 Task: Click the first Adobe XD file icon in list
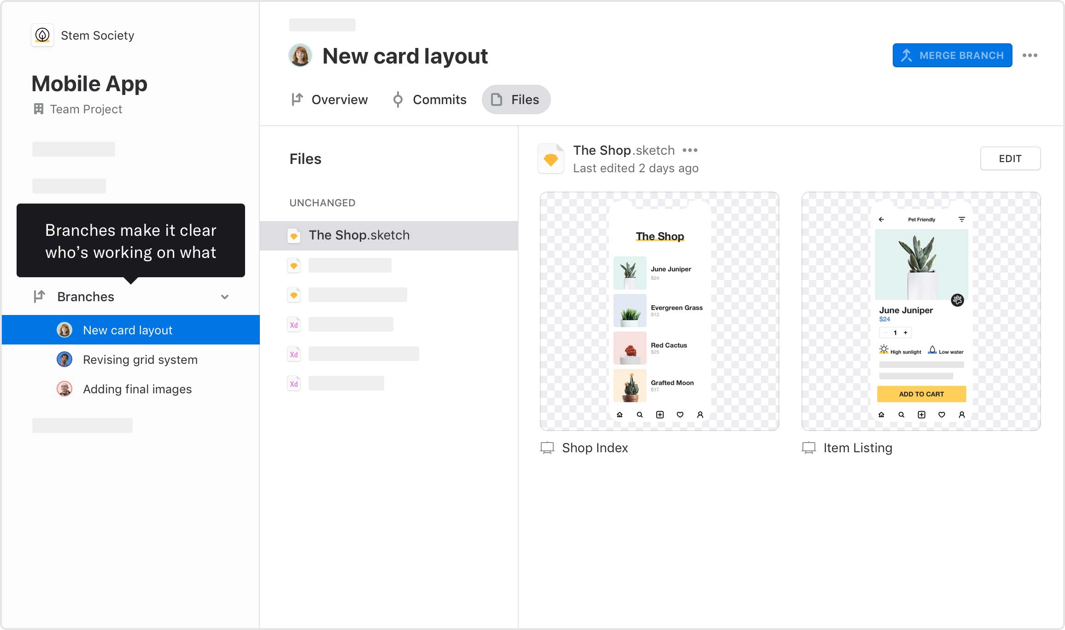coord(294,325)
